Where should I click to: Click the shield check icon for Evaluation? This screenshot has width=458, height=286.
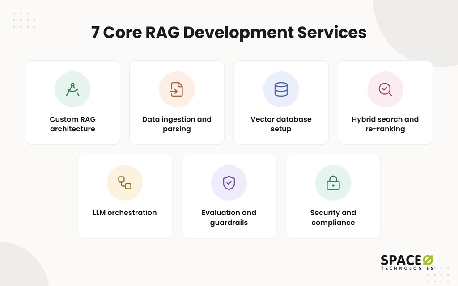pyautogui.click(x=229, y=183)
